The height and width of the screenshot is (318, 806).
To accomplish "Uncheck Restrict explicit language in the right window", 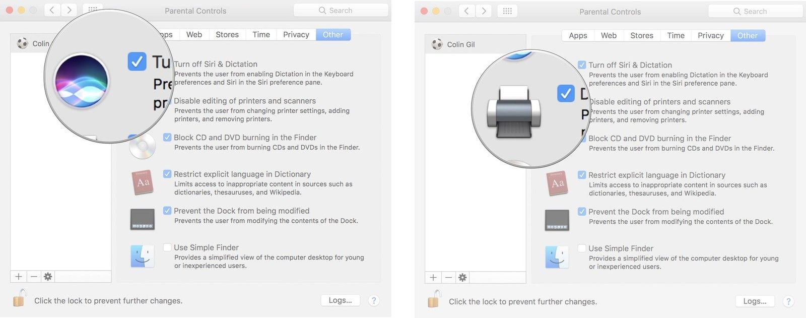I will point(582,175).
